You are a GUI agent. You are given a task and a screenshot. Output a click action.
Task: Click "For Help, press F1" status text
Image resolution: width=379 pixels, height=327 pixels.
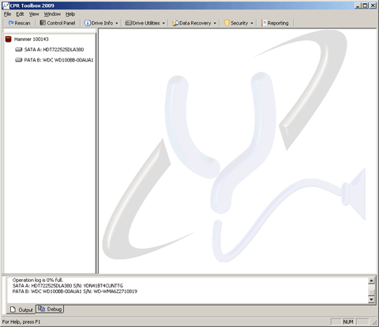coord(21,321)
